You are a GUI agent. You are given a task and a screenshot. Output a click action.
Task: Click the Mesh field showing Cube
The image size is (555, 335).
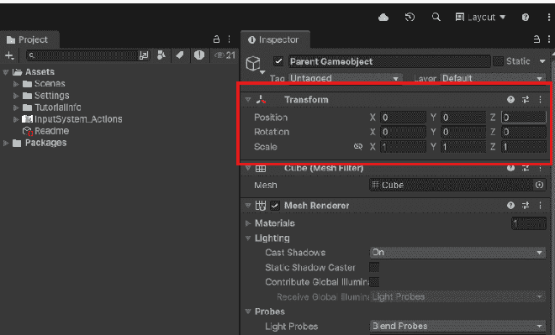click(452, 186)
